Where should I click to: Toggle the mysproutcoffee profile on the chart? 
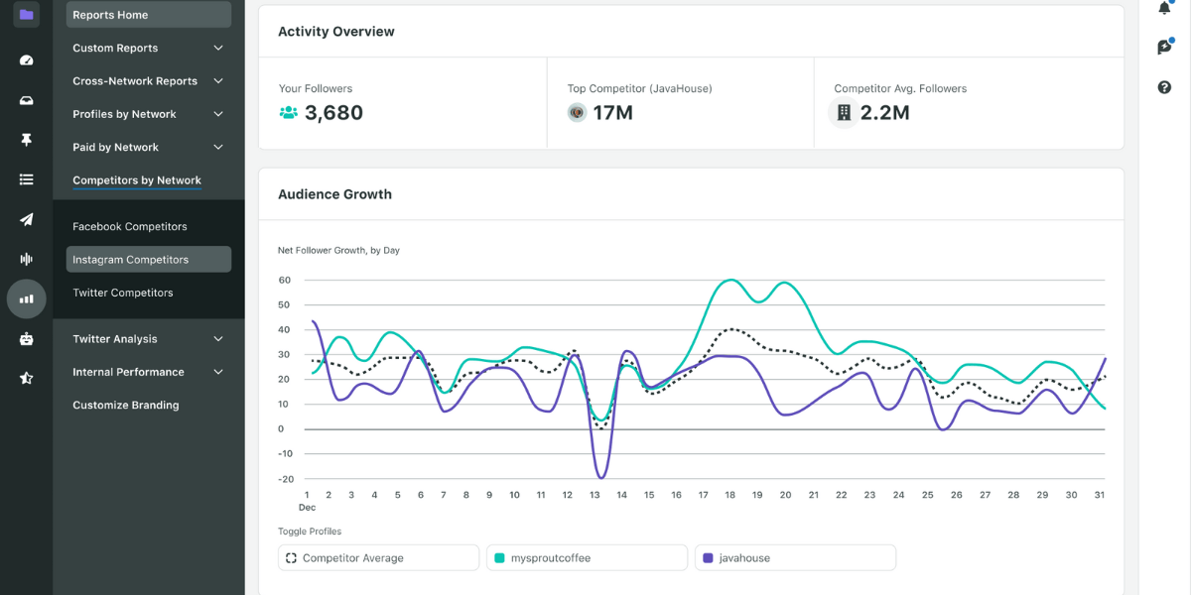pos(586,557)
